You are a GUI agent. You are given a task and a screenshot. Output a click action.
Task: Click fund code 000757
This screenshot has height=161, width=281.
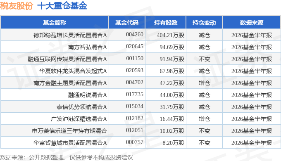135,142
